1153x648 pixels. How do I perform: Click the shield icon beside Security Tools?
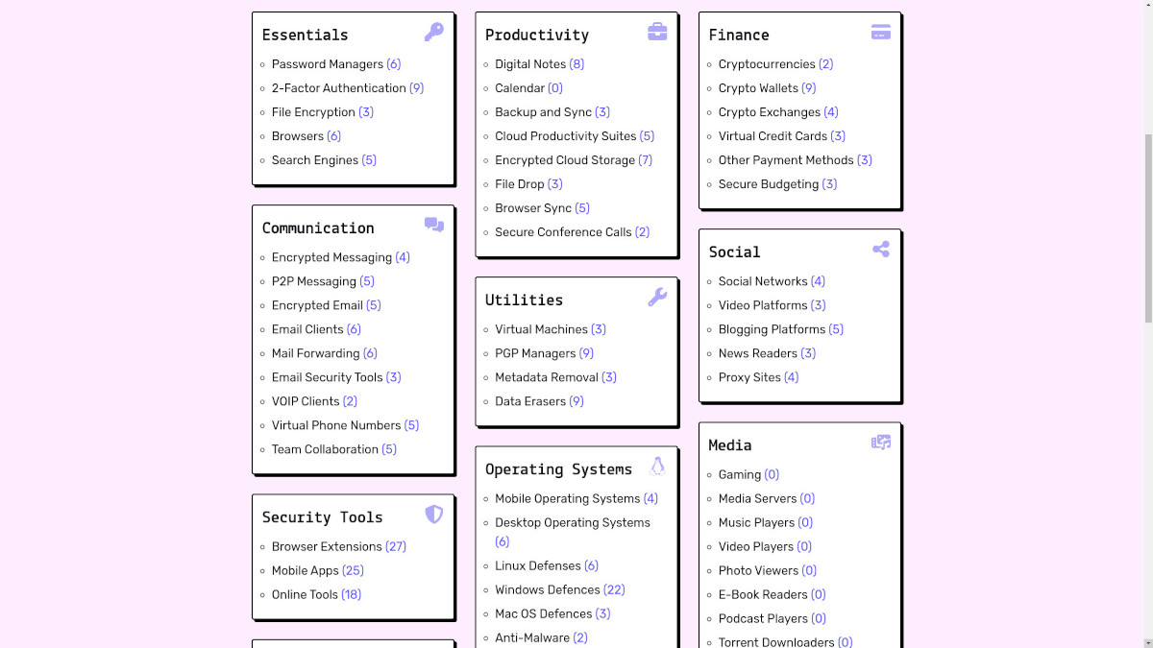434,515
